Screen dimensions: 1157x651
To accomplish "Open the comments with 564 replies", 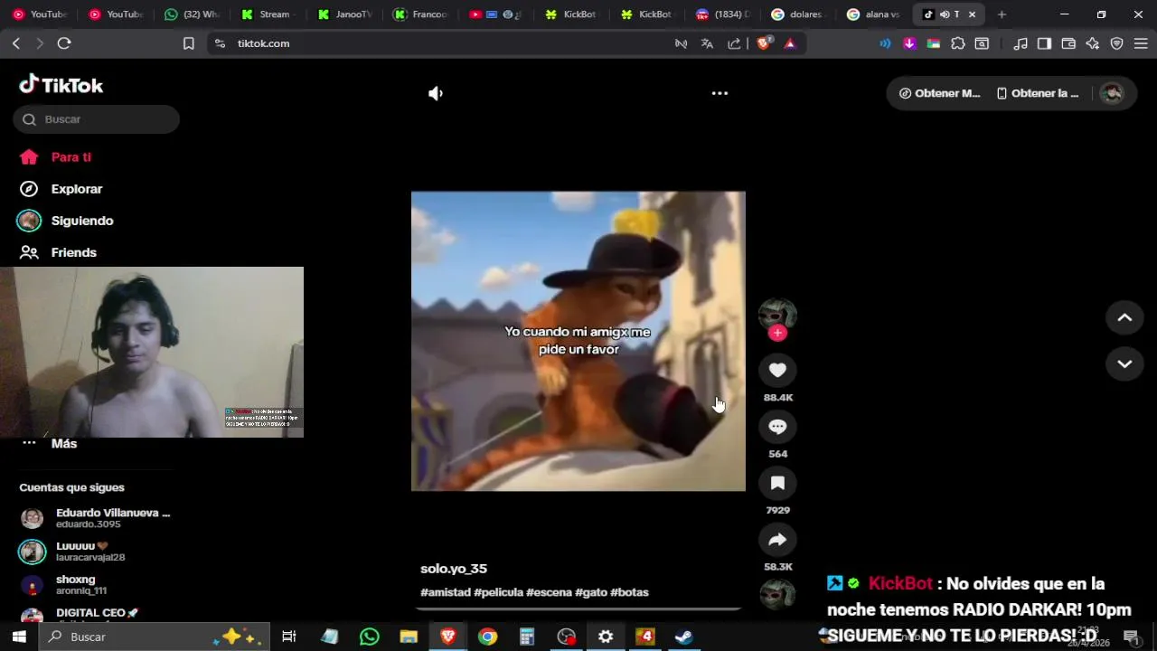I will pyautogui.click(x=777, y=427).
